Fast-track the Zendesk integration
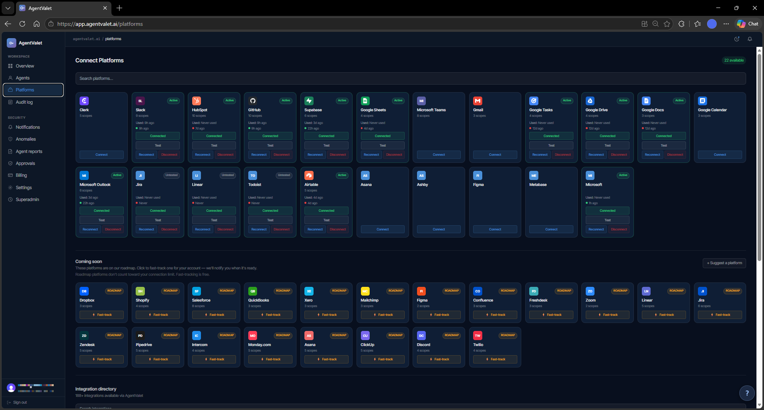This screenshot has width=764, height=410. pyautogui.click(x=101, y=359)
